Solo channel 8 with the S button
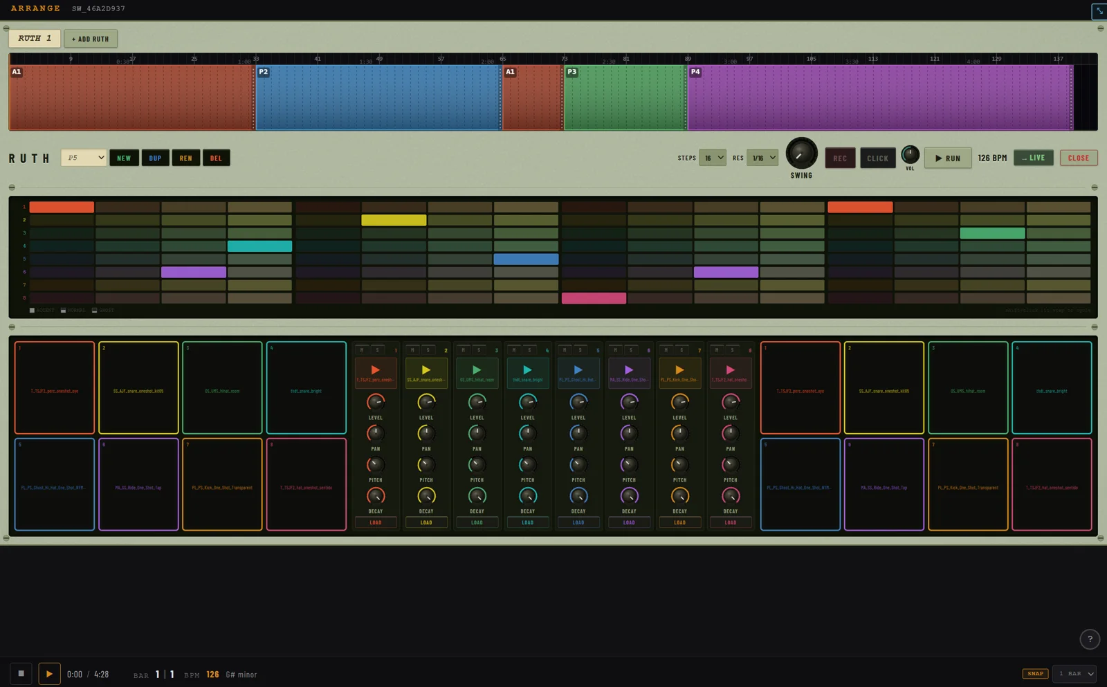The height and width of the screenshot is (687, 1107). 732,350
